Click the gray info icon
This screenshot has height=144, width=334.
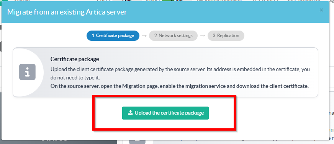27,72
